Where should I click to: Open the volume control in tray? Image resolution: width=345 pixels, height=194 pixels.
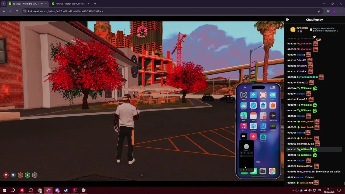pos(310,190)
